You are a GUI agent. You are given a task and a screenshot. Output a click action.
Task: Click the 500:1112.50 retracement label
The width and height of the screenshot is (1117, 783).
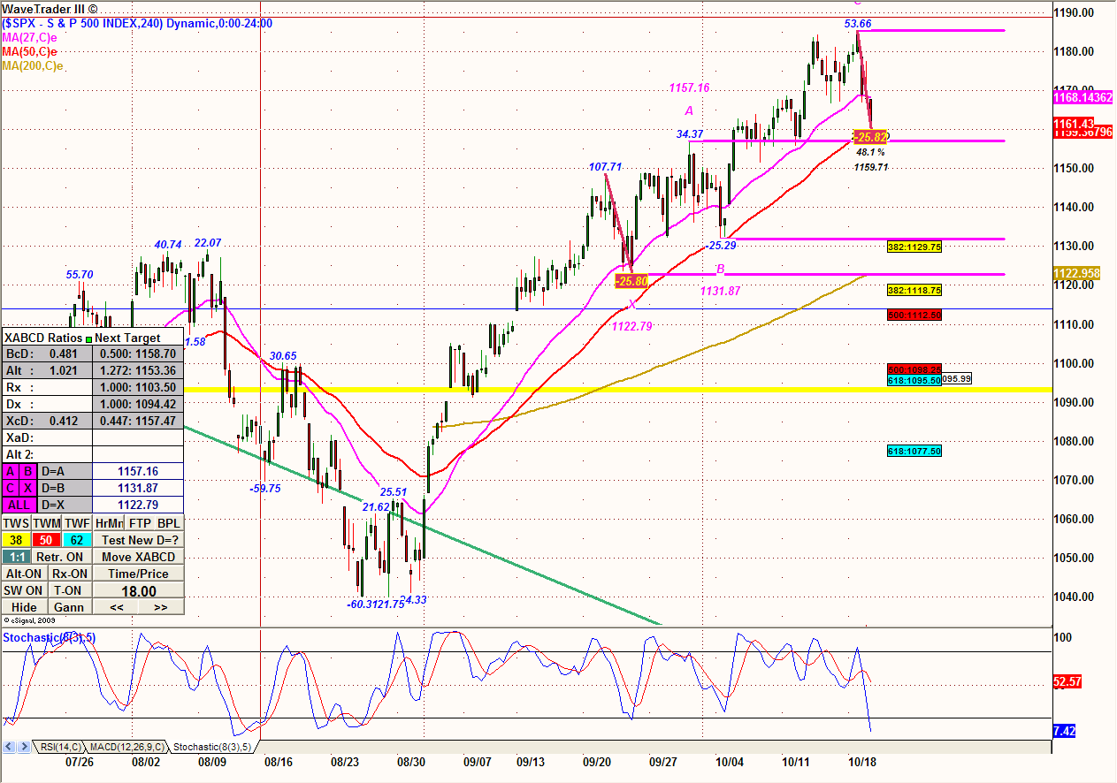[914, 315]
